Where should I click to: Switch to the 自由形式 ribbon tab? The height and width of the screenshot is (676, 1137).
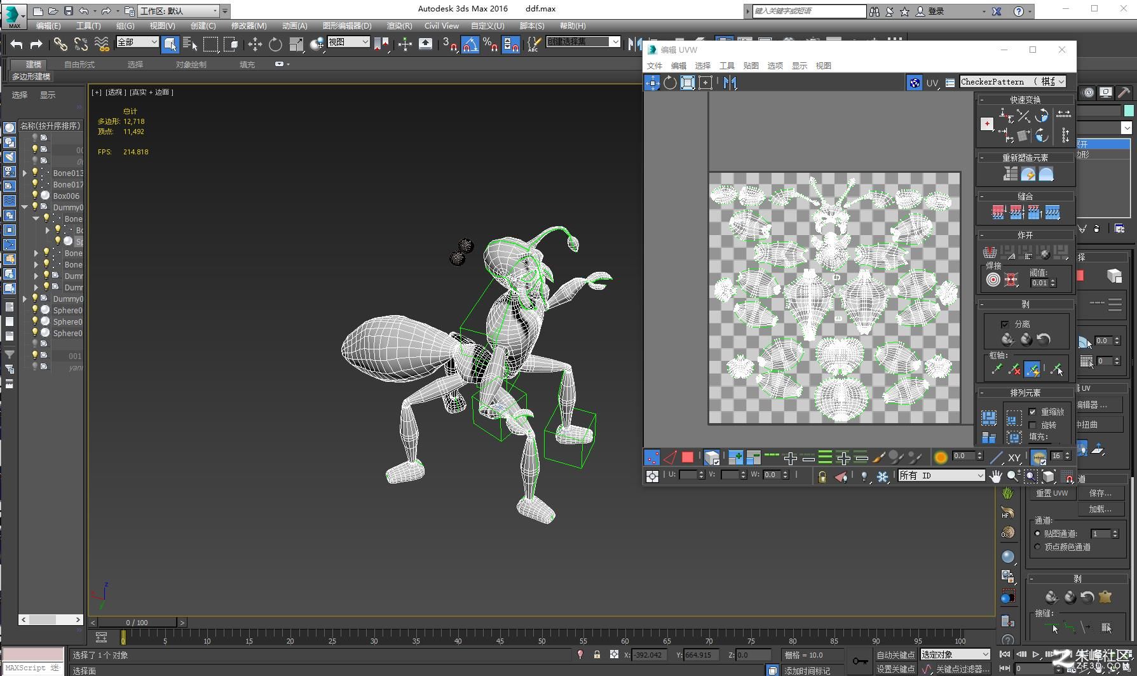point(79,65)
